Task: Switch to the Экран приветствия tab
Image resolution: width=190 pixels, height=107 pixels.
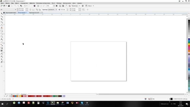Action: 11,12
